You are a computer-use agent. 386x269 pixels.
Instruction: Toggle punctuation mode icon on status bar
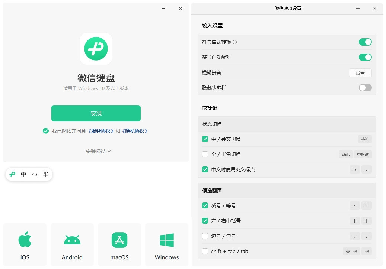pos(35,174)
